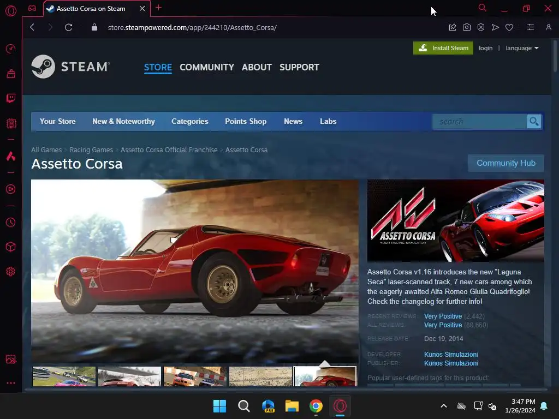This screenshot has height=419, width=559.
Task: Open the ABOUT page
Action: tap(257, 67)
